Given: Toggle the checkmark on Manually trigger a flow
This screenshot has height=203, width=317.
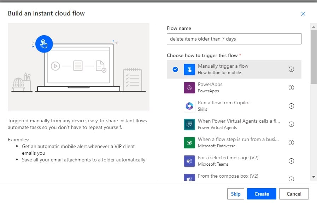Looking at the screenshot, I should (175, 69).
